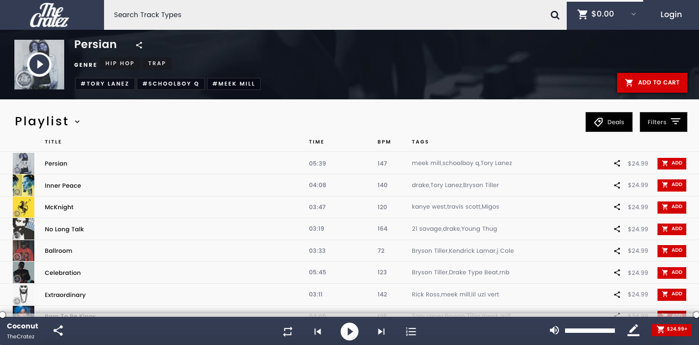Click the Inner Peace track title
This screenshot has height=345, width=699.
click(63, 185)
